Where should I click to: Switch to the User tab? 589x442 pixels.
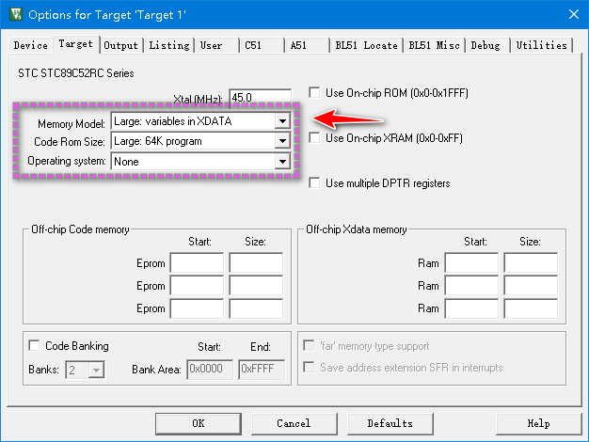click(x=216, y=45)
